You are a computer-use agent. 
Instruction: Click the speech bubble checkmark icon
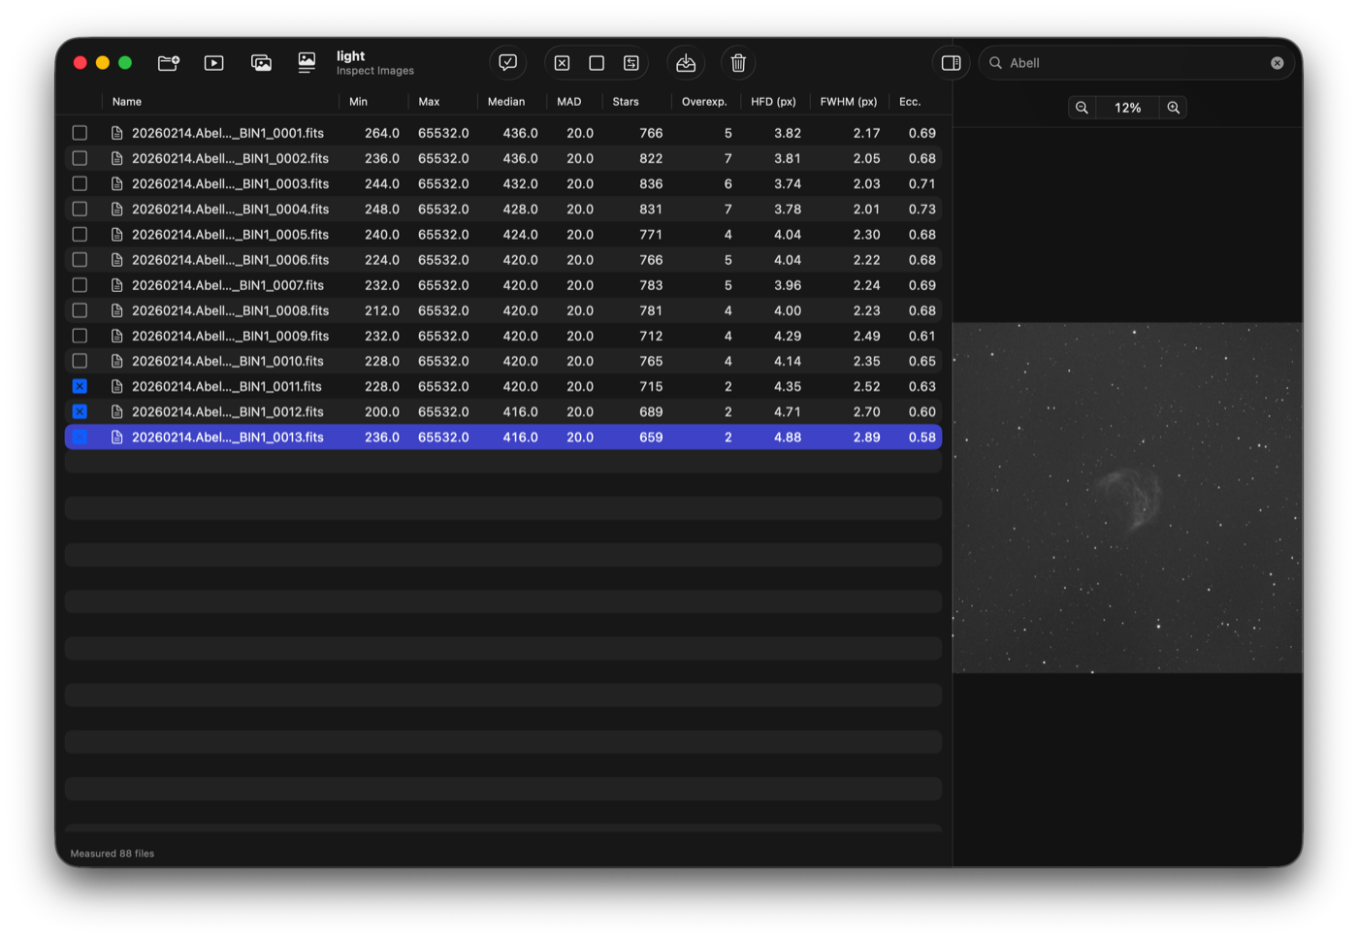click(507, 63)
